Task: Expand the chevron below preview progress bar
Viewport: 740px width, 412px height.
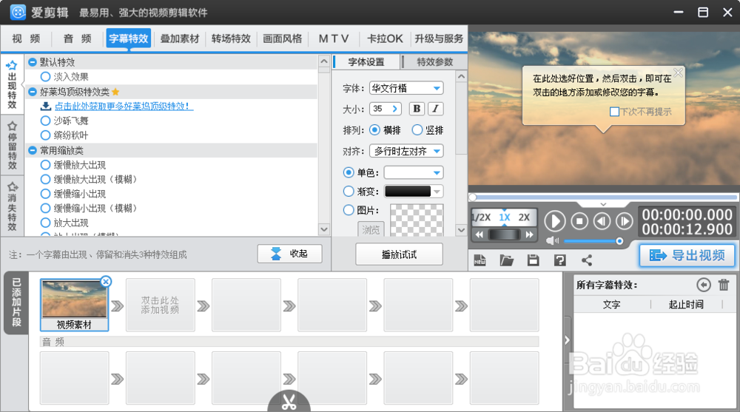Action: 603,204
